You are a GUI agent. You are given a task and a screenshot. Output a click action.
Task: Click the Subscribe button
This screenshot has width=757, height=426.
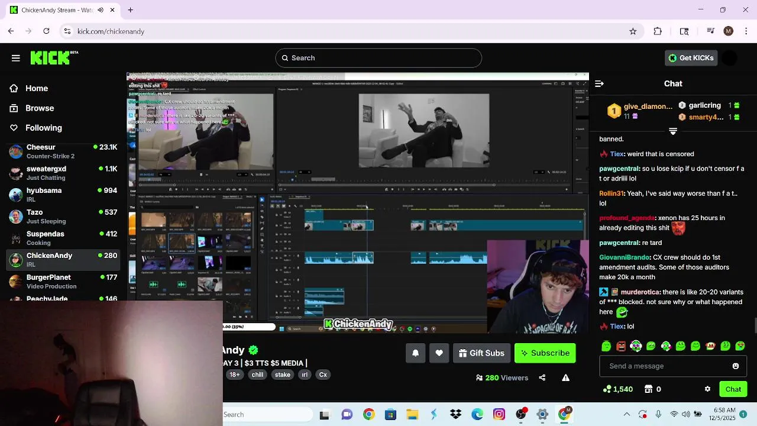545,353
